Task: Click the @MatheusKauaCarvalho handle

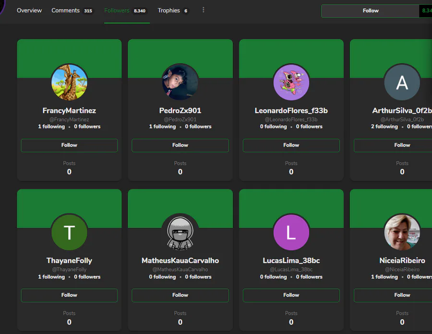Action: 180,270
